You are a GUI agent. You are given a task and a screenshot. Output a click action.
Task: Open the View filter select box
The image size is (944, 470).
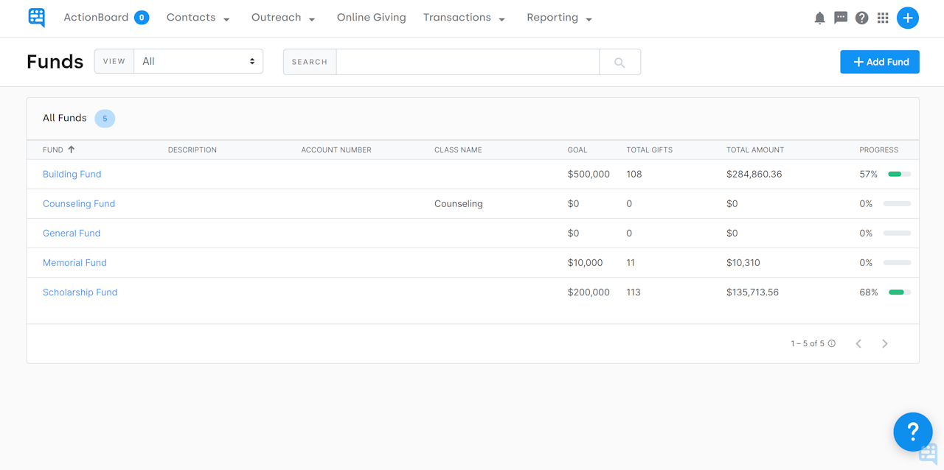click(x=198, y=62)
